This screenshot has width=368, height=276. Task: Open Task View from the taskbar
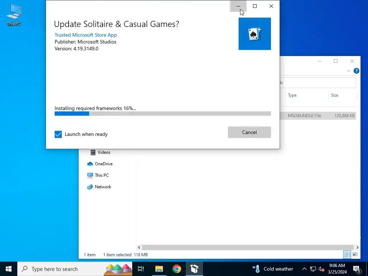coord(141,269)
